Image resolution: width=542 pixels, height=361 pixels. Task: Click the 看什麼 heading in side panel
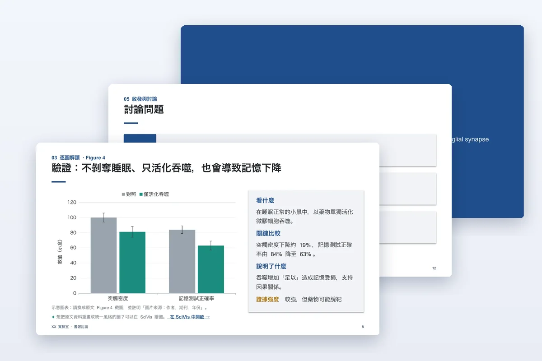click(x=265, y=200)
